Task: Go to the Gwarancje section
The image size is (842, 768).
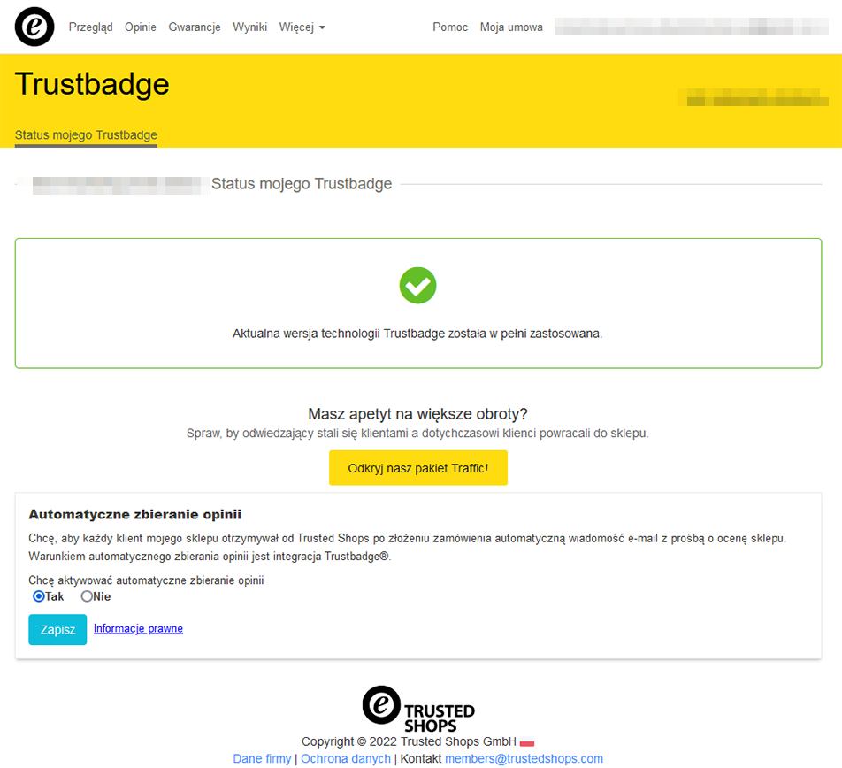Action: point(195,27)
